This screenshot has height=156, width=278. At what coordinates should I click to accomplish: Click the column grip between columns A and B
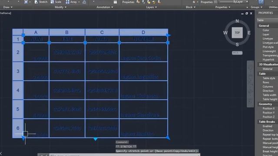pos(49,42)
